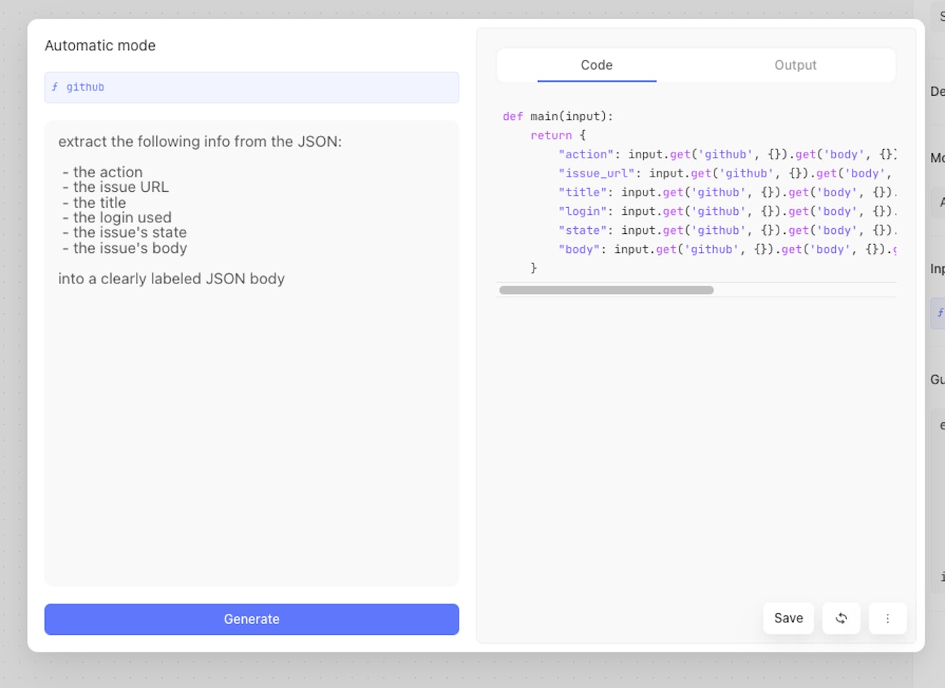
Task: Click the "action" key in the code
Action: [x=586, y=155]
